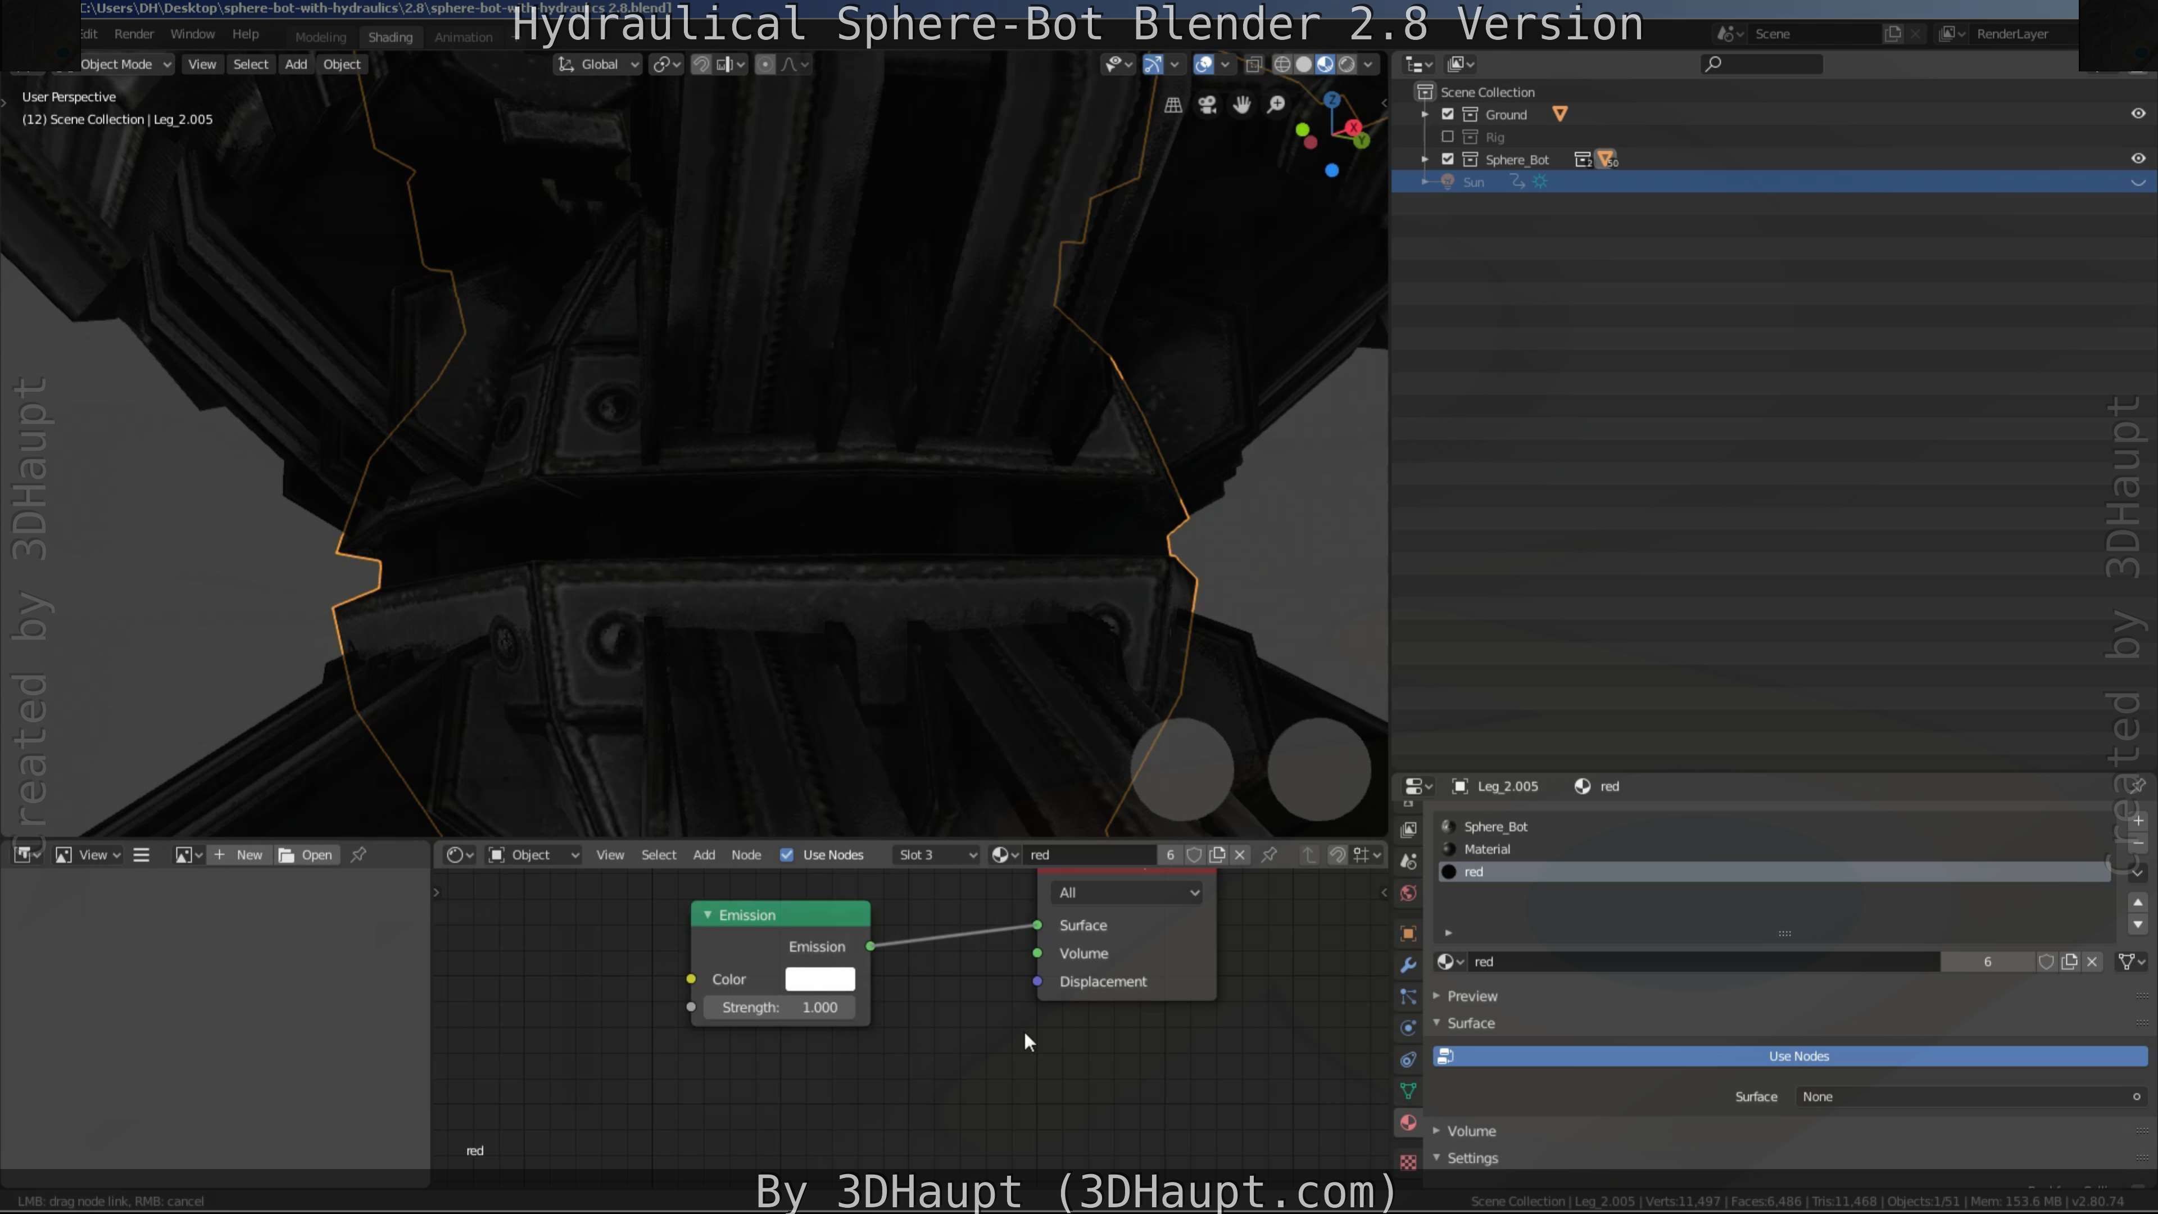This screenshot has height=1214, width=2158.
Task: Open the Particles properties tab icon
Action: point(1408,996)
